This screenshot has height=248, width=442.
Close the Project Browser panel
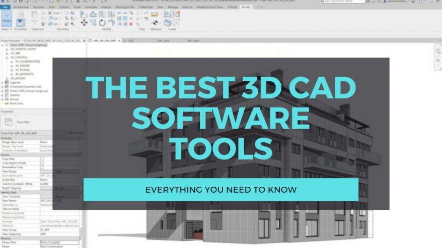(x=84, y=41)
